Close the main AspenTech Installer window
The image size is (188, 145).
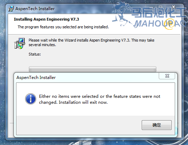click(x=173, y=7)
